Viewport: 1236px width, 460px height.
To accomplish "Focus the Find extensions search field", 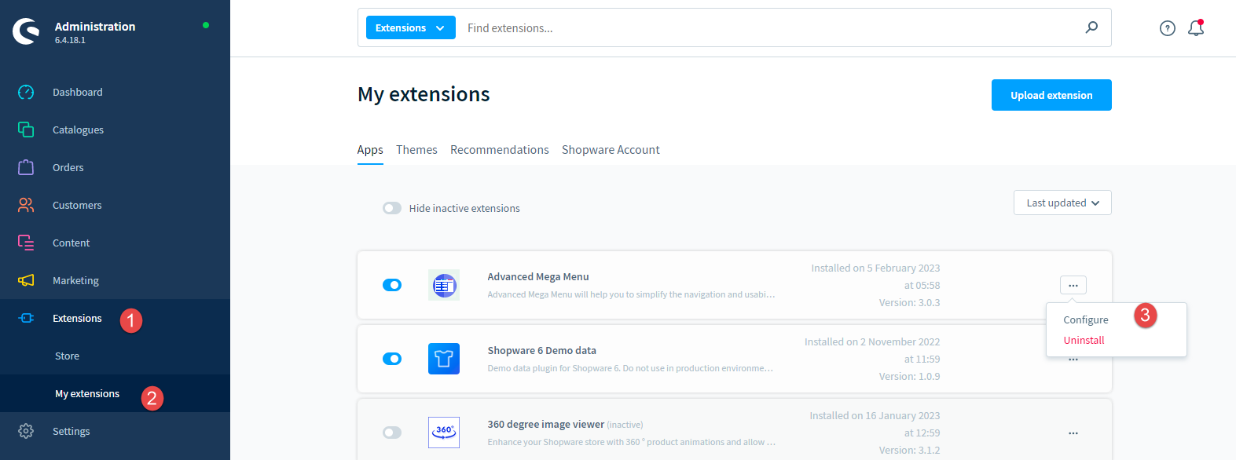I will (770, 27).
